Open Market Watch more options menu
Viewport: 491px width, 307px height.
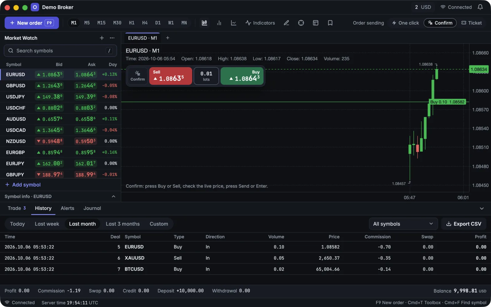[x=112, y=38]
